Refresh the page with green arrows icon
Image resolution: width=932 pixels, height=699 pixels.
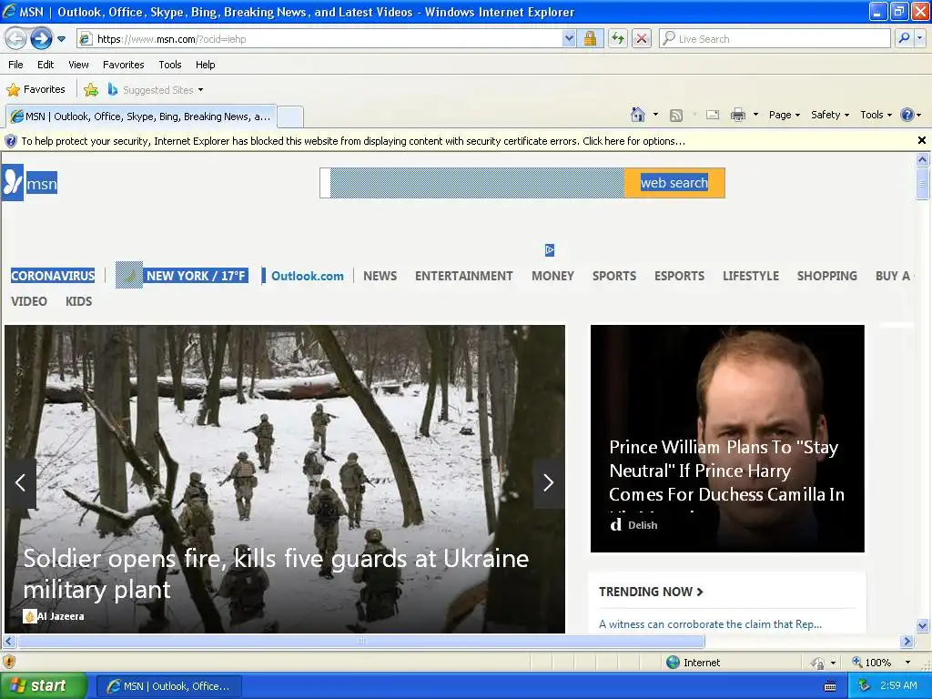618,39
